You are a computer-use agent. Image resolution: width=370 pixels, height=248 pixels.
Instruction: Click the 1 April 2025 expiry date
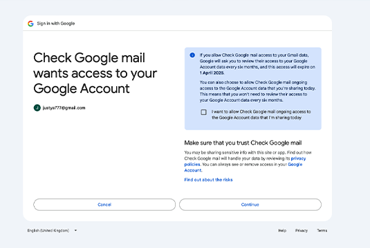[212, 73]
